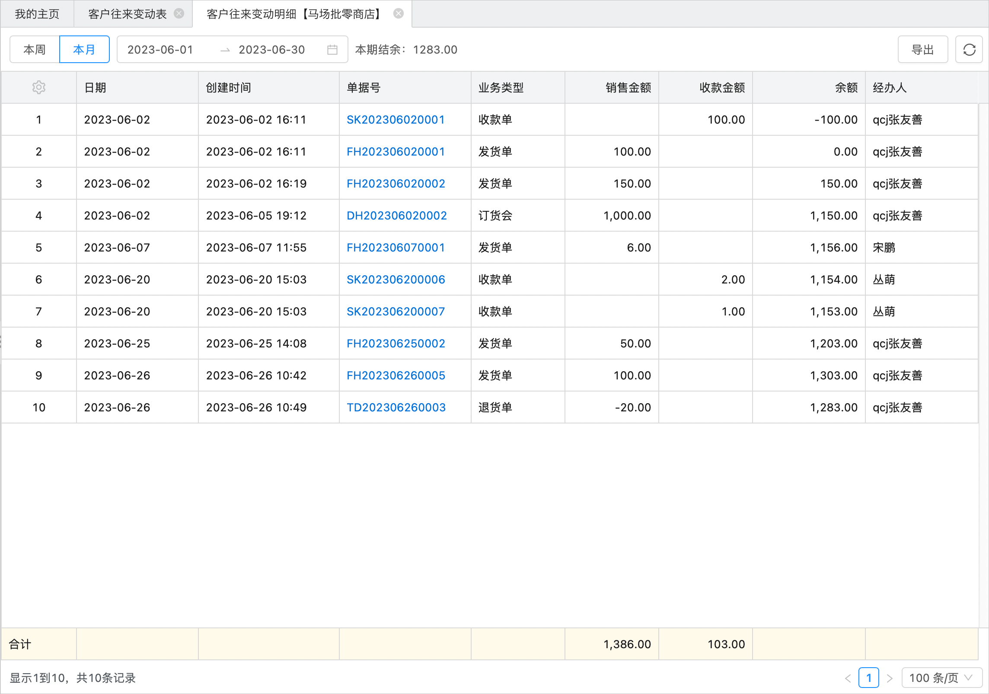
Task: Go to the next page arrow
Action: pos(890,678)
